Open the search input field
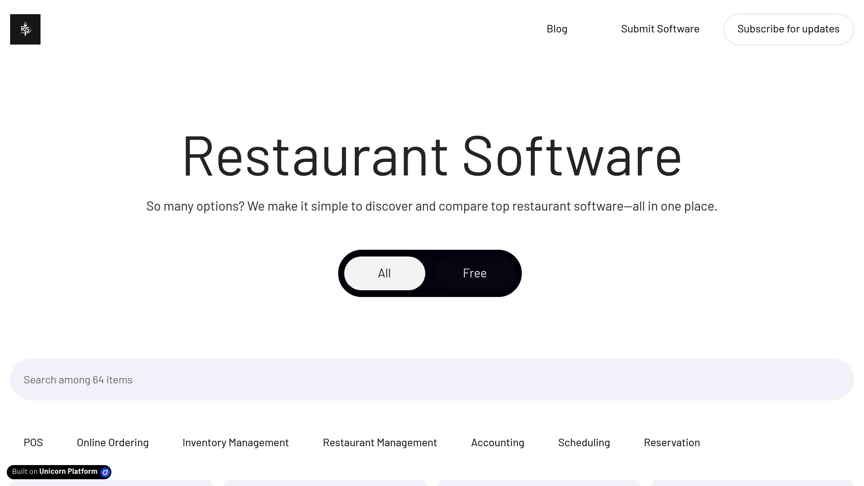The height and width of the screenshot is (486, 864). pyautogui.click(x=432, y=379)
